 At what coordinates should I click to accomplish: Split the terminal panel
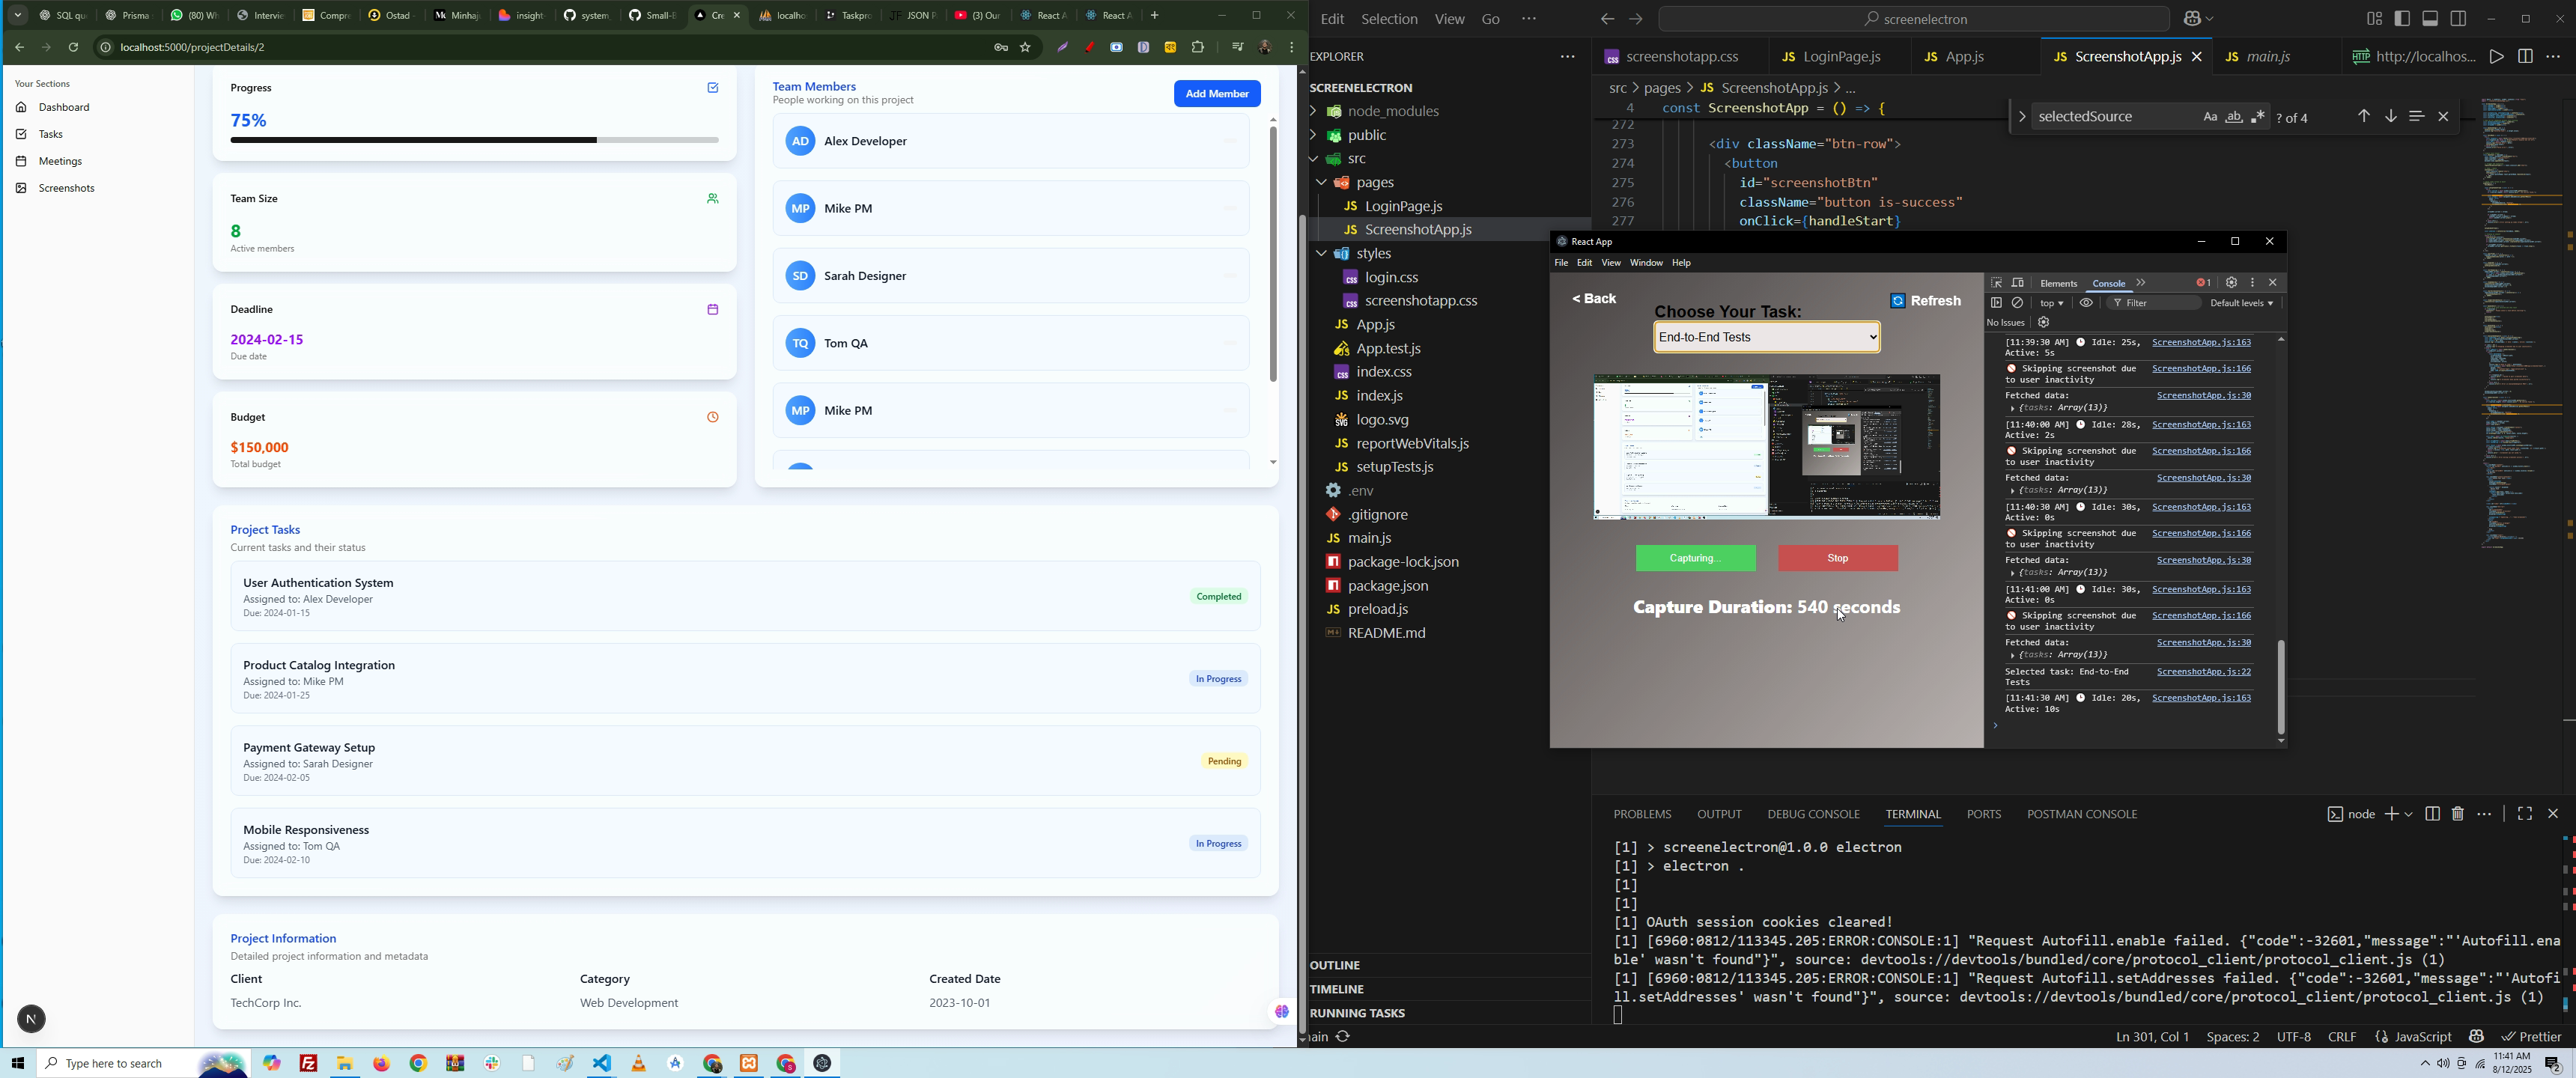click(x=2432, y=814)
